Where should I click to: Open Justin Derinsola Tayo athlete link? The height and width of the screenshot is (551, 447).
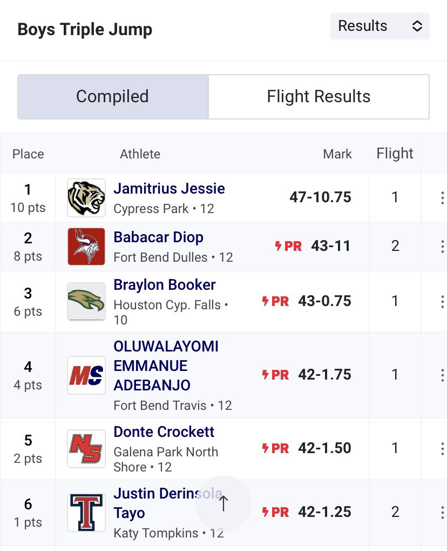click(x=168, y=503)
